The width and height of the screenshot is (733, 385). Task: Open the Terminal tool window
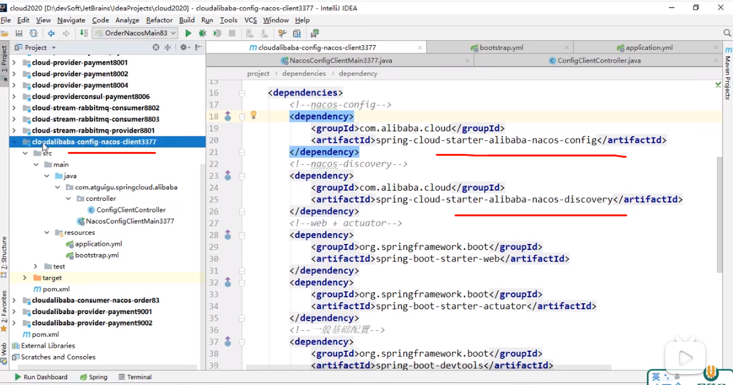tap(135, 377)
